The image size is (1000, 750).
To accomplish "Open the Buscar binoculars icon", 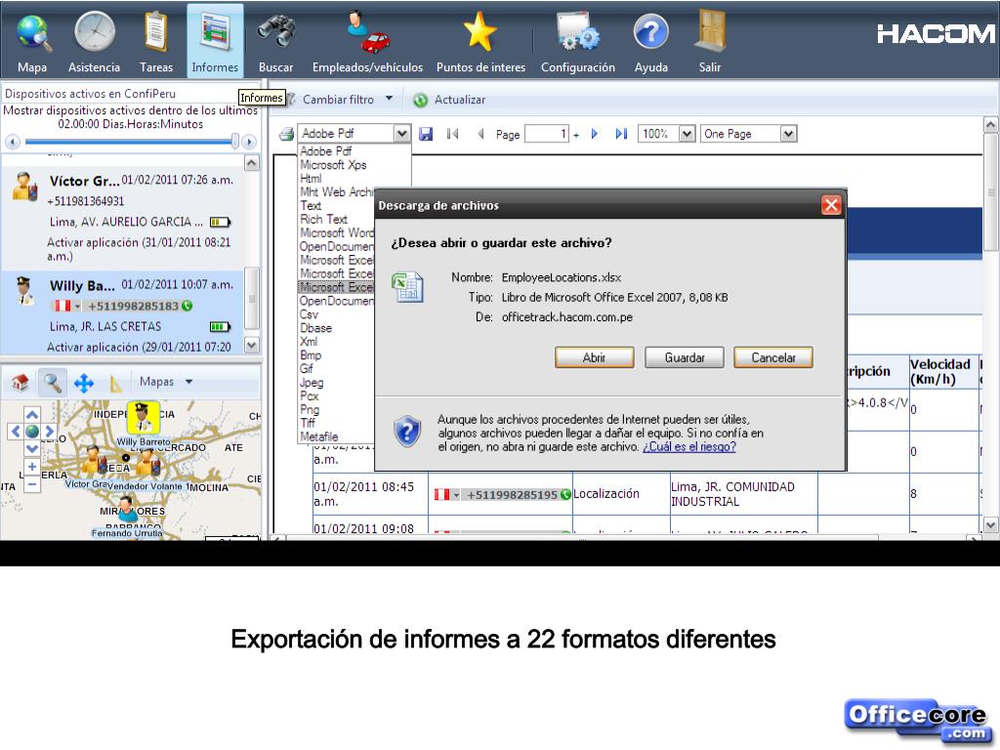I will (276, 32).
